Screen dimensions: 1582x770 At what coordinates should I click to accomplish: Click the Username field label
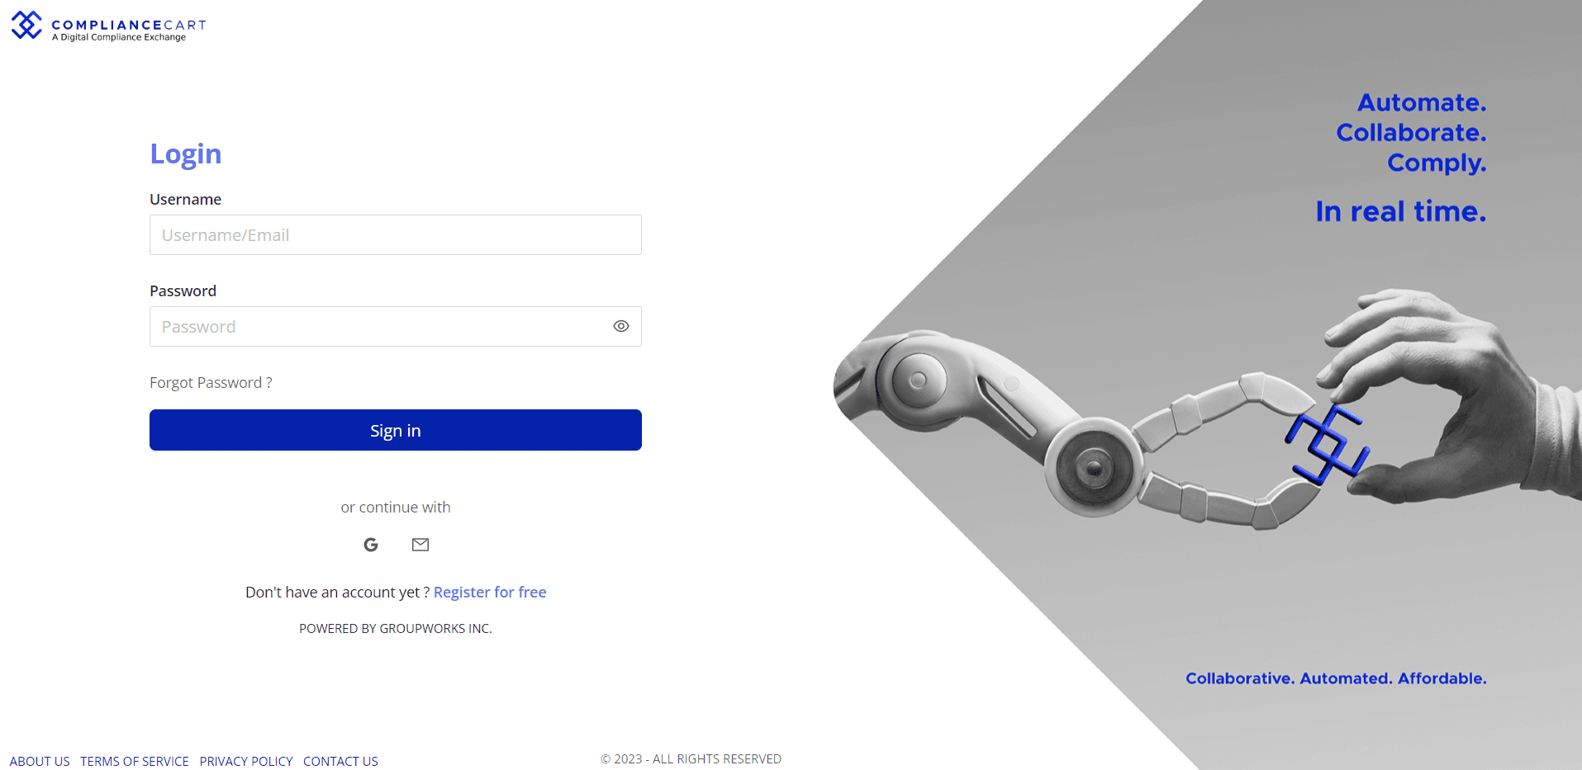tap(185, 200)
